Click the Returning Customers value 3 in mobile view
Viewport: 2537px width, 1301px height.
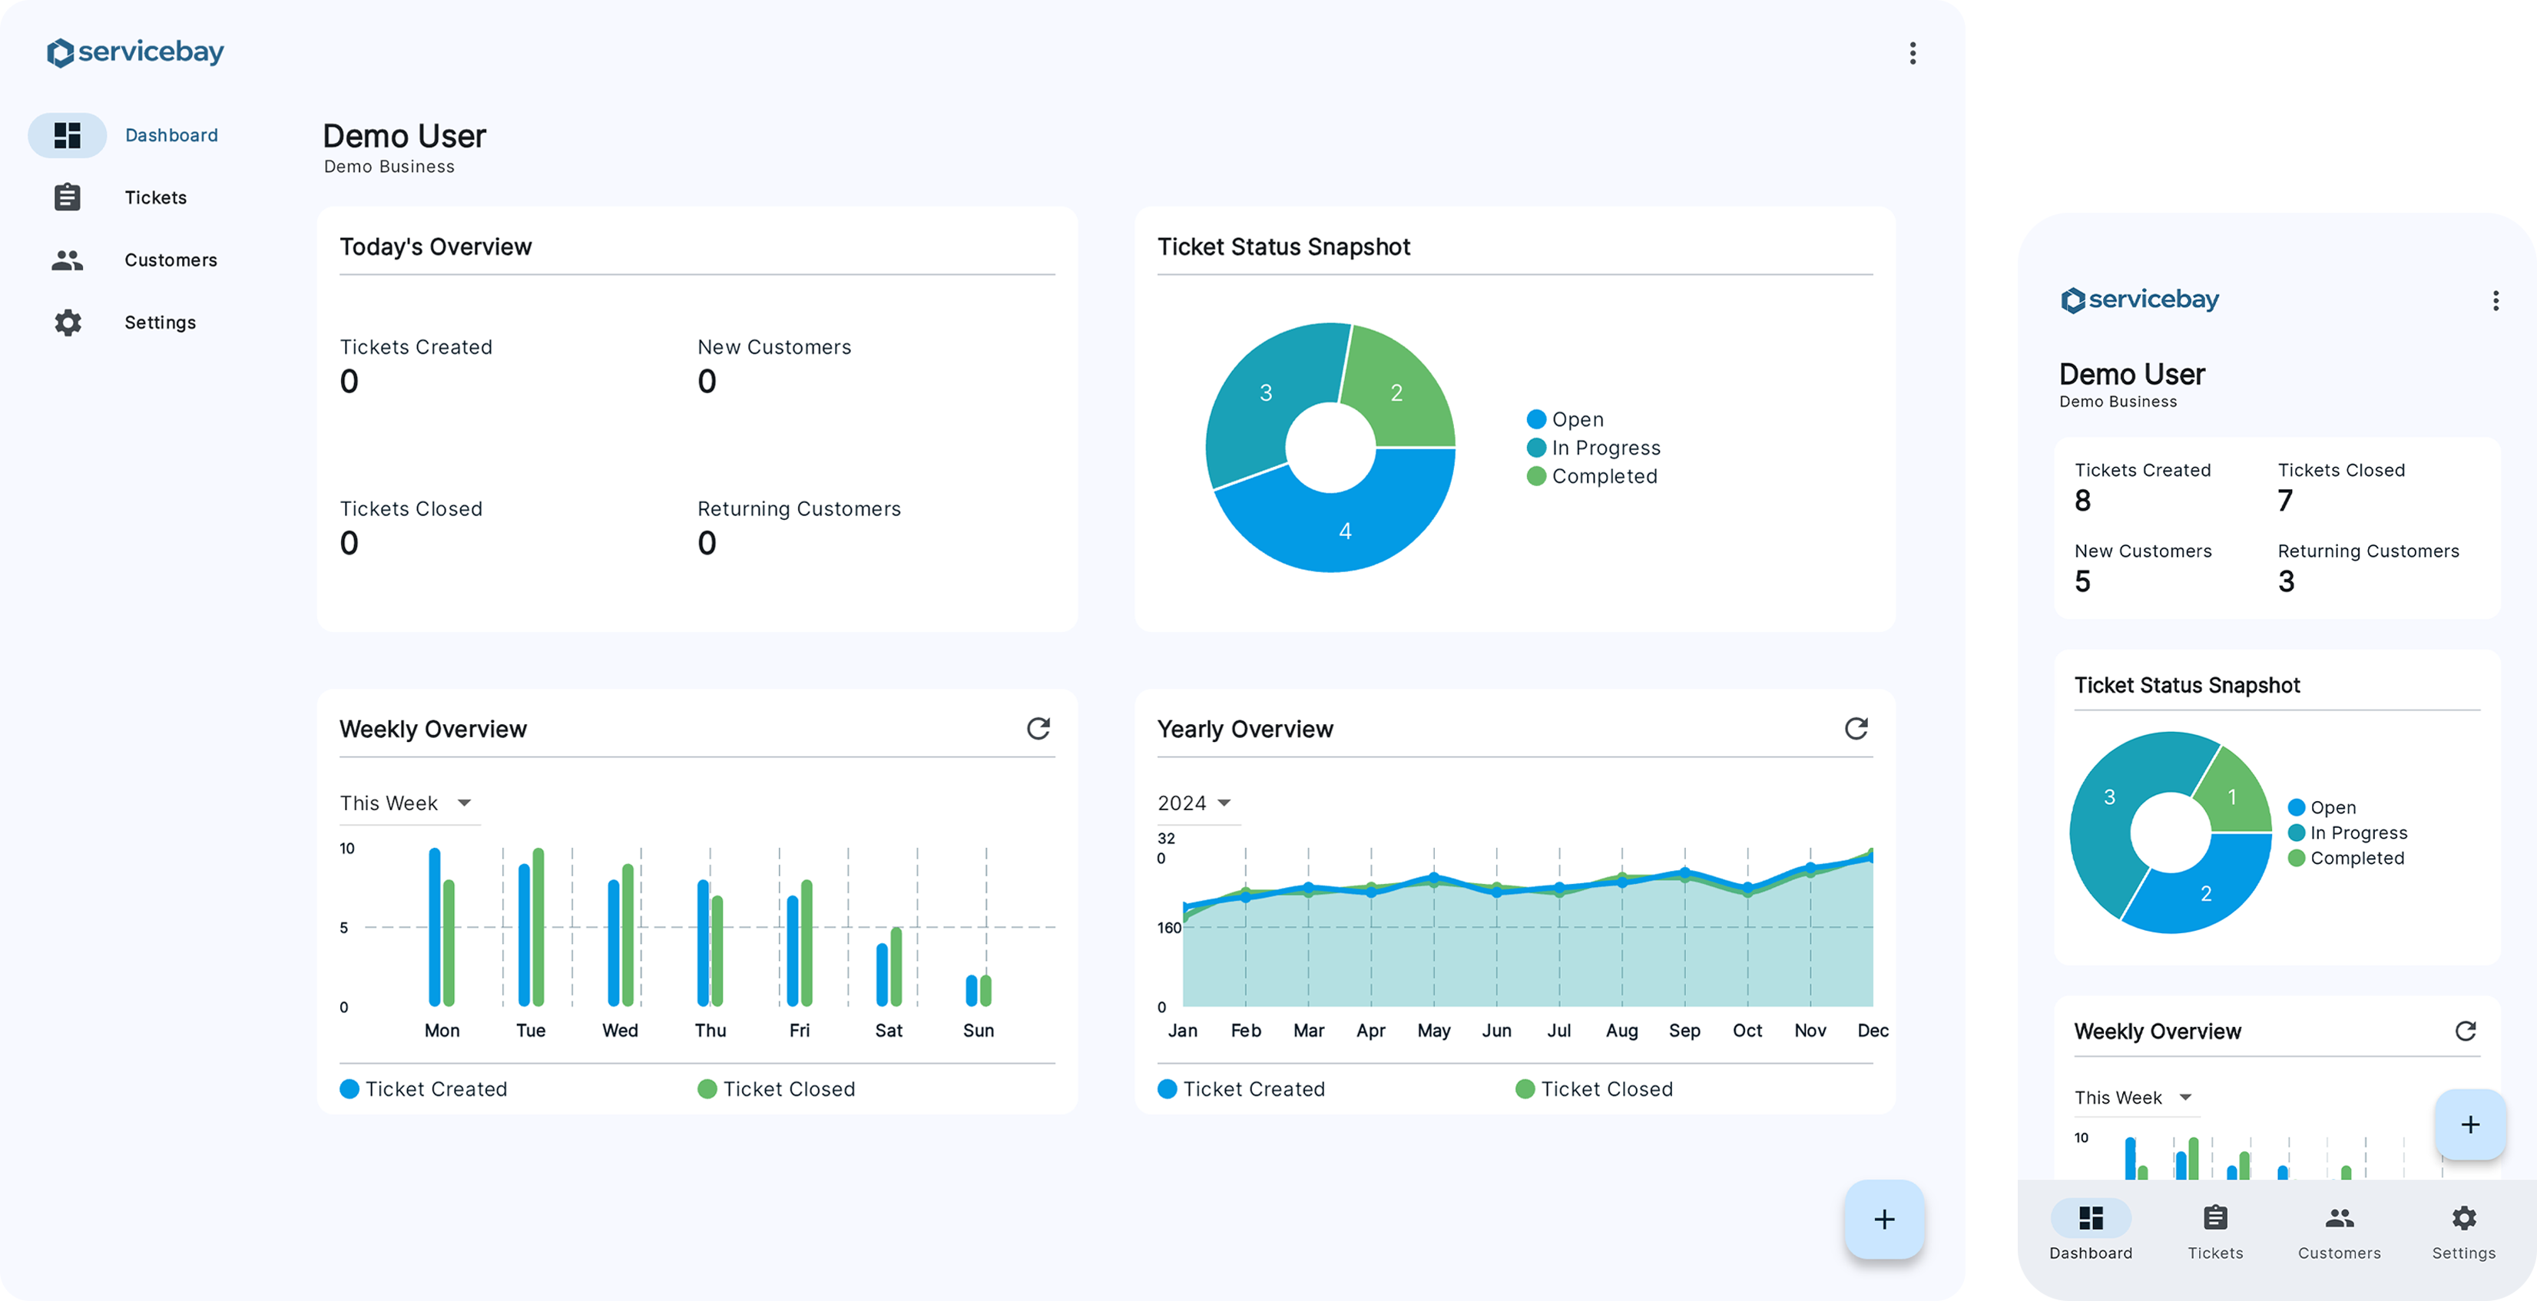click(x=2285, y=581)
